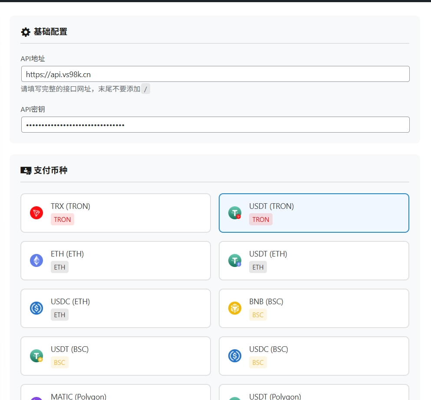
Task: Click the payment icon beside 支付币种
Action: (26, 170)
